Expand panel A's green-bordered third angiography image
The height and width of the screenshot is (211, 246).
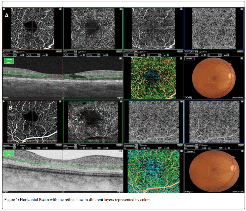[x=181, y=9]
